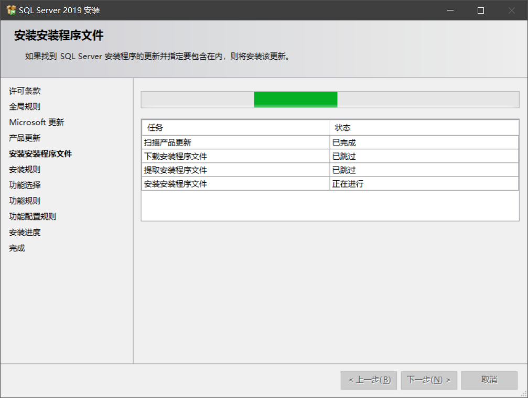The width and height of the screenshot is (528, 398).
Task: Click the SQL Server setup title bar icon
Action: click(x=11, y=10)
